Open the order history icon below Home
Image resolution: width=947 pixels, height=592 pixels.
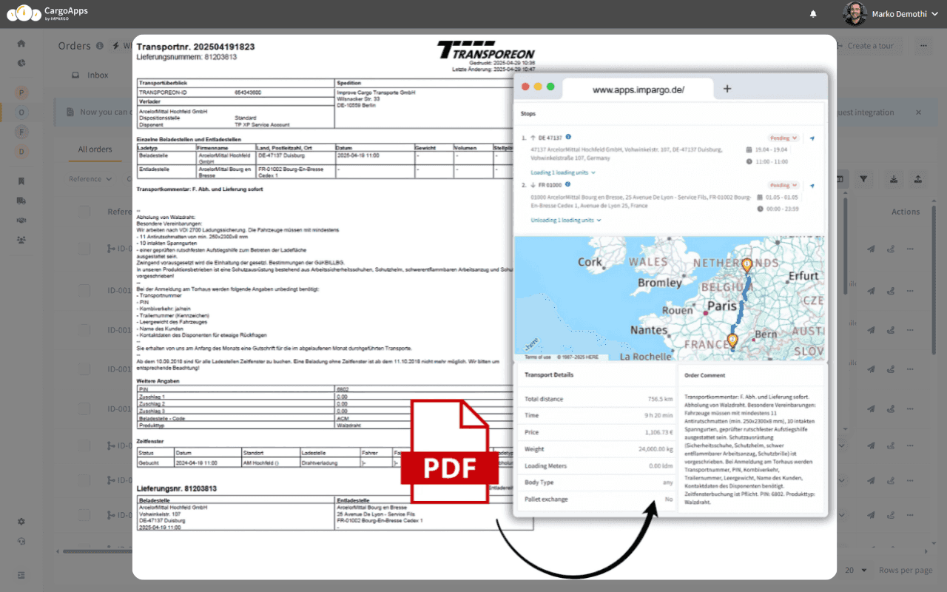pos(21,64)
